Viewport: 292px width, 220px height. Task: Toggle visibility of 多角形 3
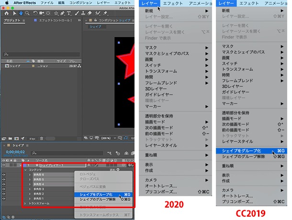(3, 189)
